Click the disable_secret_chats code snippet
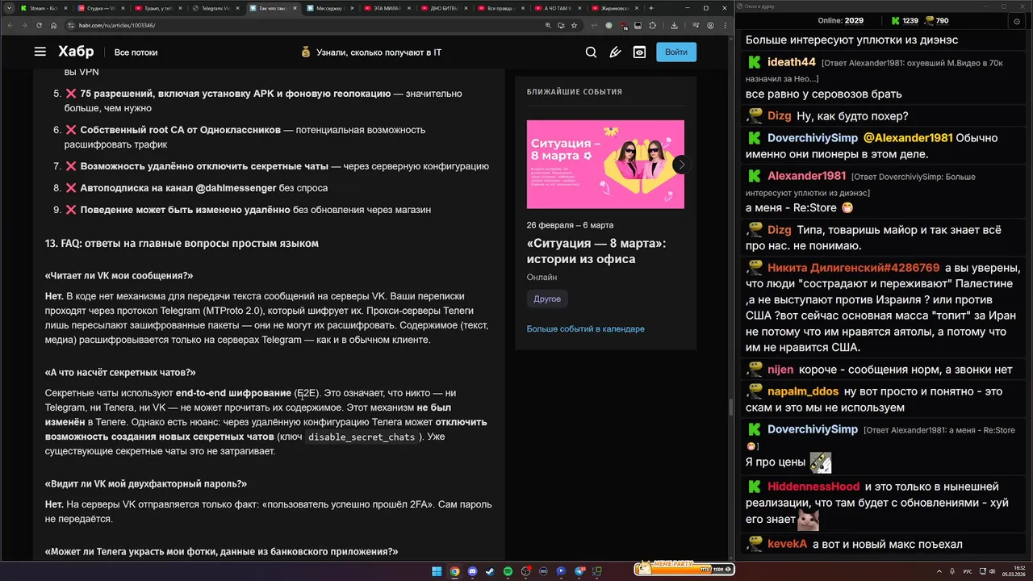 (362, 437)
